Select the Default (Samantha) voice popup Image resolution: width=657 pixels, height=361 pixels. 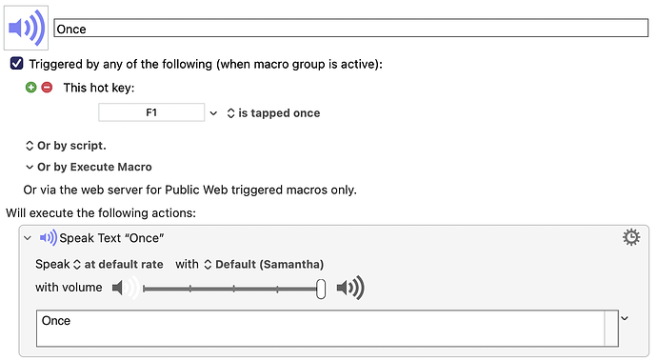point(264,264)
